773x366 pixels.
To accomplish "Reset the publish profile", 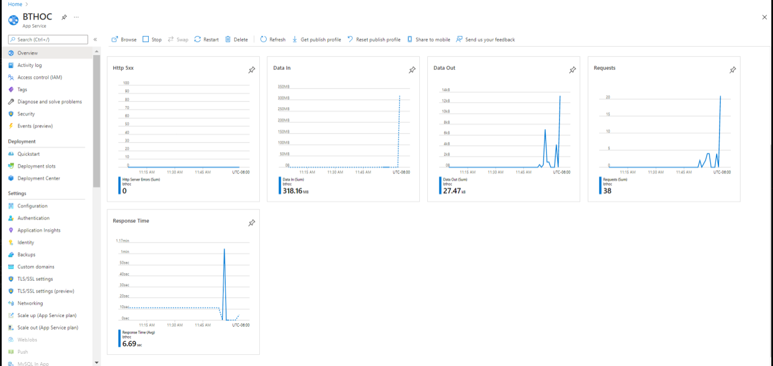I will (x=374, y=39).
